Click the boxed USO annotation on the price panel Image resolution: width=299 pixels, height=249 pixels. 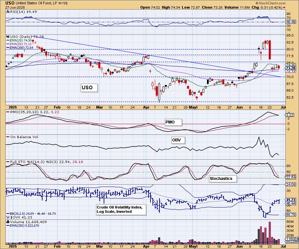pos(89,88)
